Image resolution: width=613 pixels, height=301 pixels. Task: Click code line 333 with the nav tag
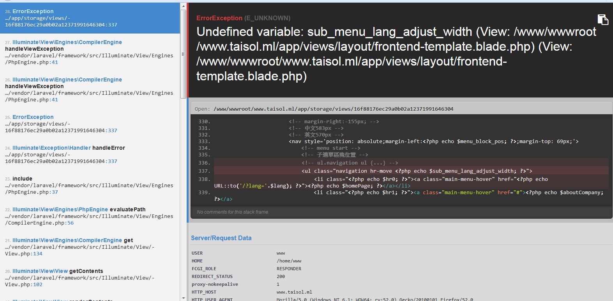(433, 142)
